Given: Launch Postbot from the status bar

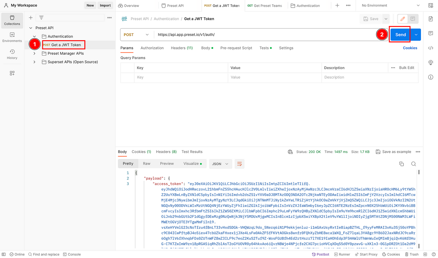Looking at the screenshot, I should pyautogui.click(x=320, y=254).
